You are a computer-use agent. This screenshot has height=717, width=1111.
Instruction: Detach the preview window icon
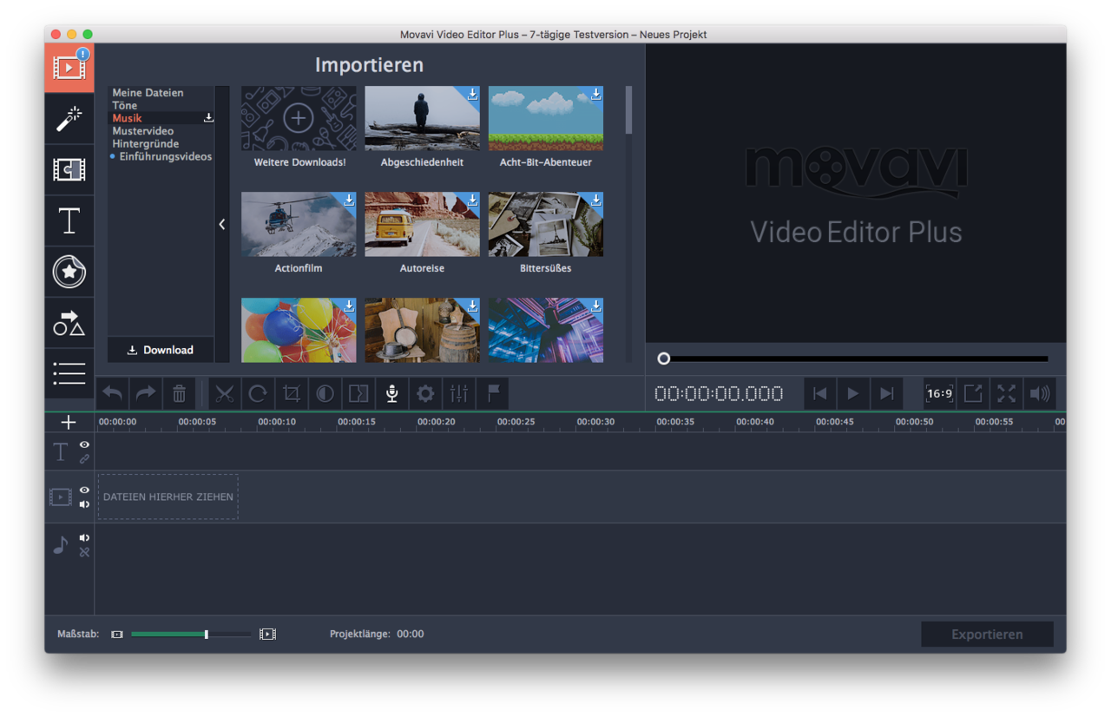click(973, 394)
